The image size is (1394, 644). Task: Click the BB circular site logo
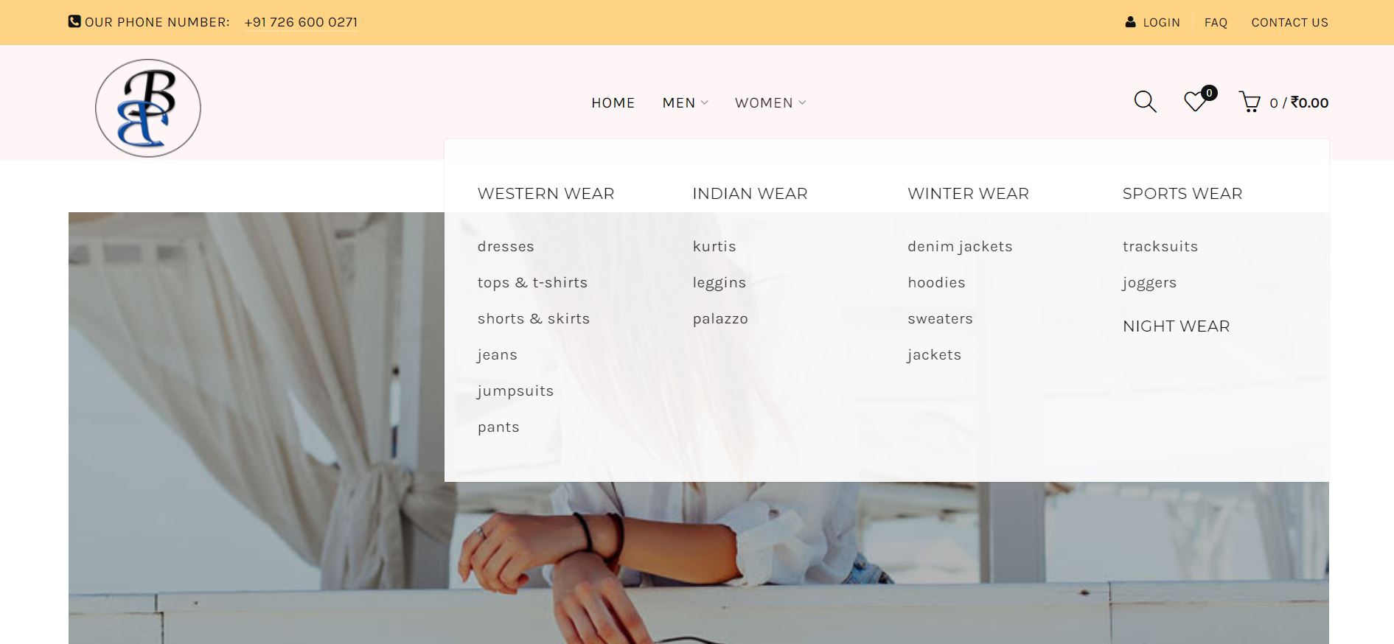click(148, 108)
